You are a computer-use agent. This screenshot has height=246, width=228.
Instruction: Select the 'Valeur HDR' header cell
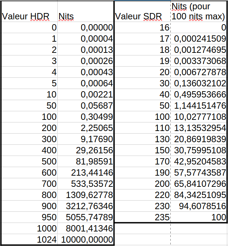click(29, 16)
